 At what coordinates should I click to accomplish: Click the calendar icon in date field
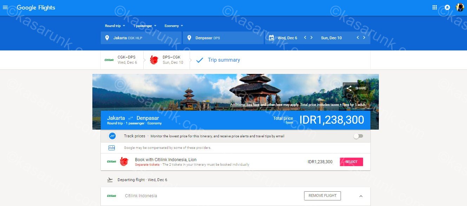click(x=271, y=38)
